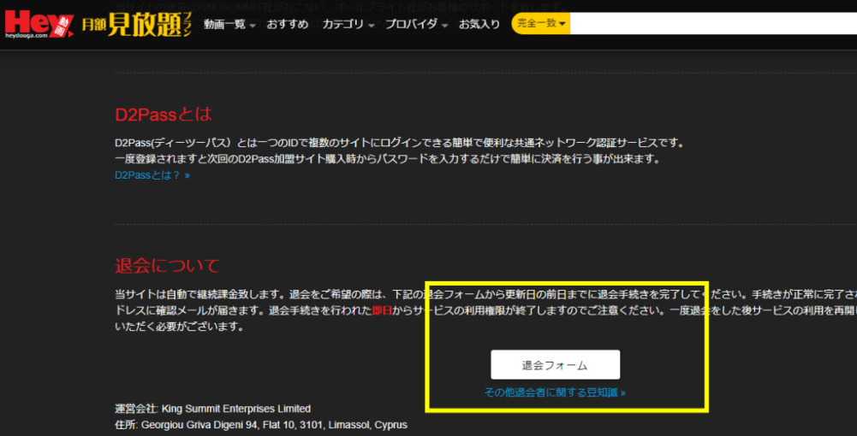Select the 退会について heading text
The height and width of the screenshot is (436, 857).
(167, 266)
